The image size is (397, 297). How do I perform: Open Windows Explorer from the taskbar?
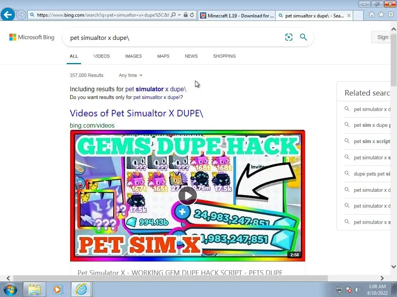tap(35, 289)
